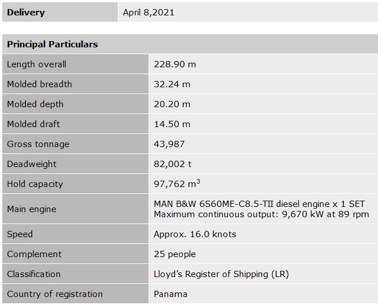The image size is (378, 305).
Task: Click the Principal Particulars header
Action: [52, 44]
